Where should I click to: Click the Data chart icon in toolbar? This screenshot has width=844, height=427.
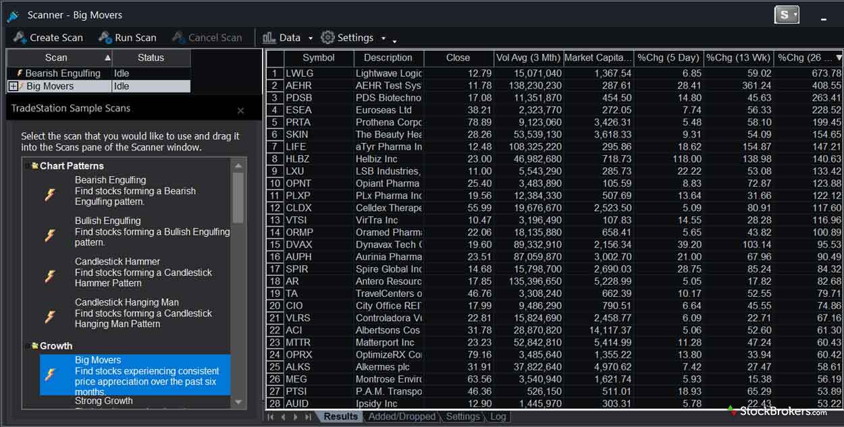(x=269, y=38)
